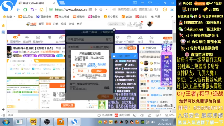Go back with the browser back arrow

click(x=18, y=10)
